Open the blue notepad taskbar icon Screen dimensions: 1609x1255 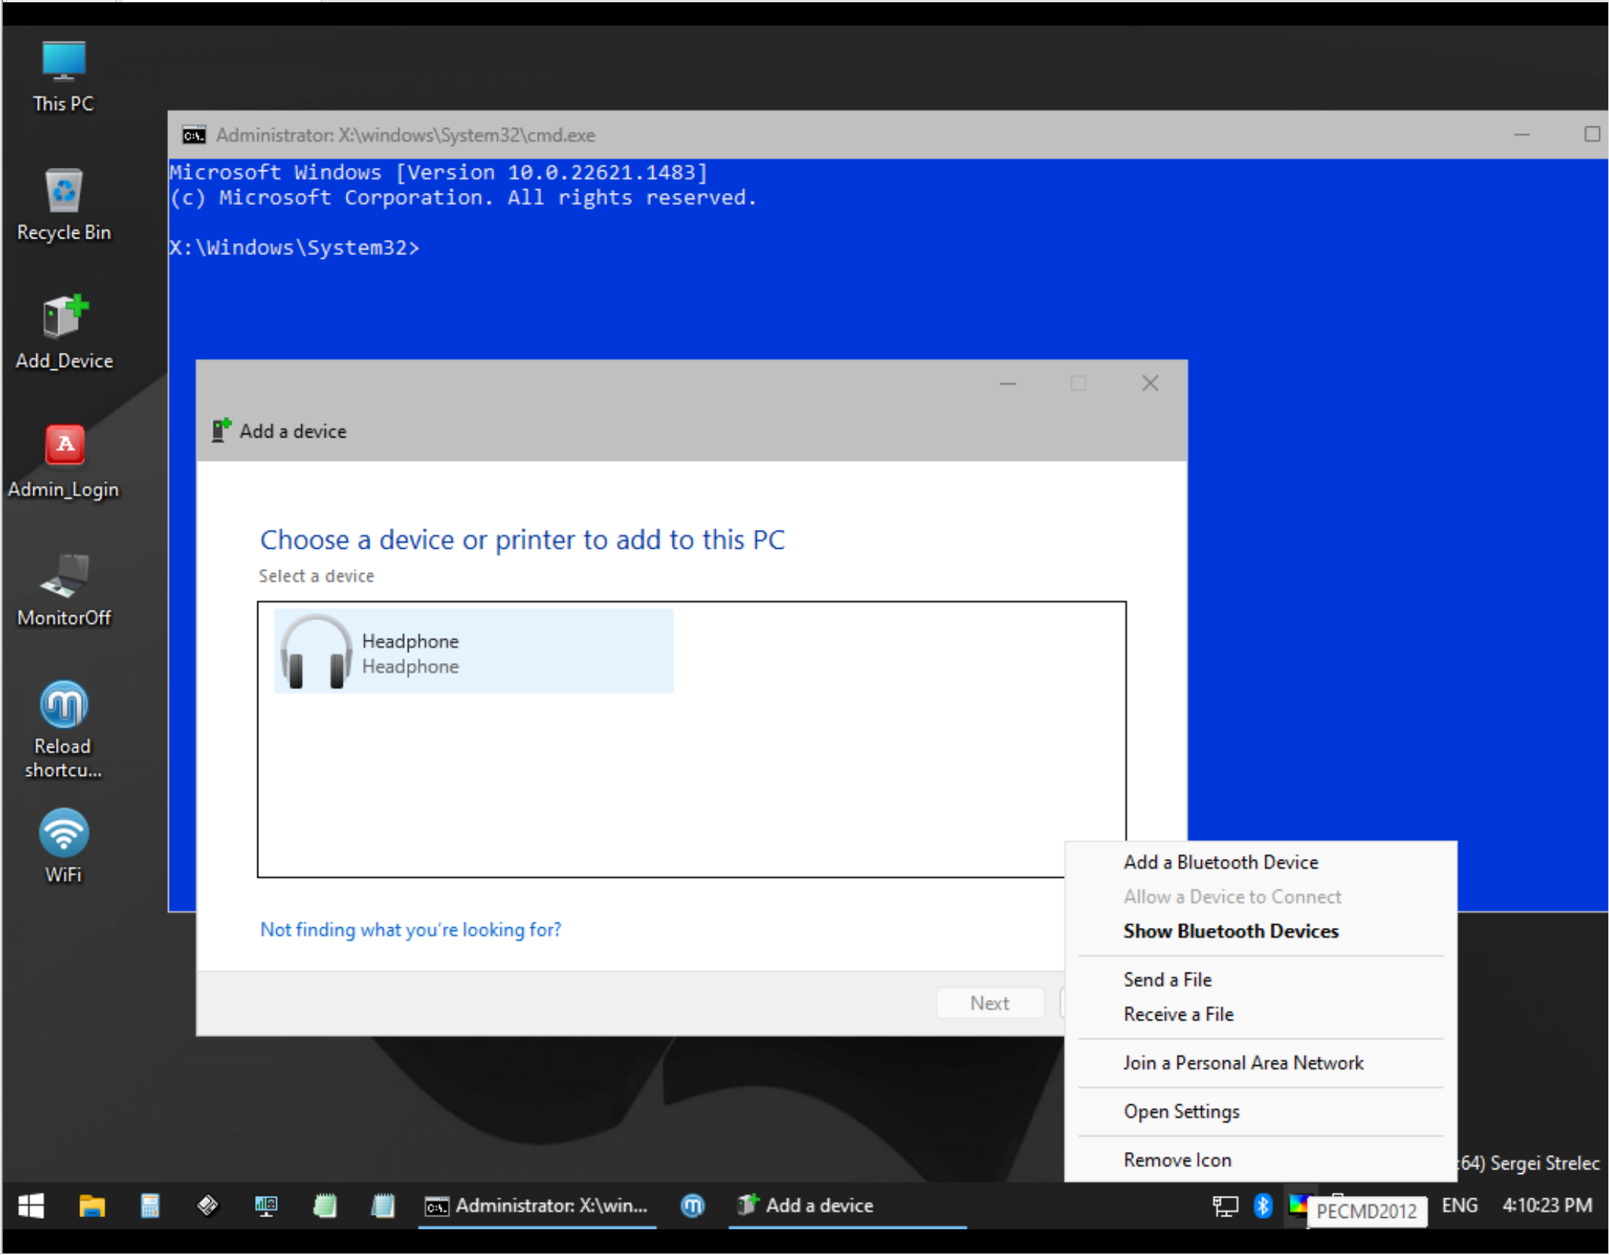coord(383,1206)
